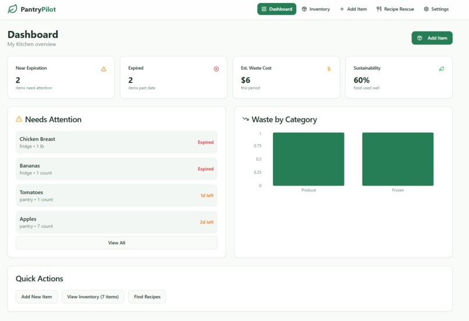
Task: Click the '2d left' label on Apples
Action: pyautogui.click(x=207, y=222)
